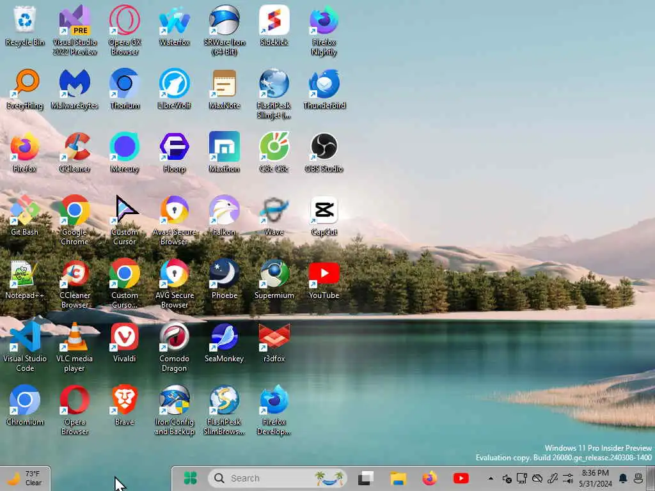This screenshot has width=655, height=491.
Task: Open the clock showing 8:36 PM
Action: coord(596,478)
